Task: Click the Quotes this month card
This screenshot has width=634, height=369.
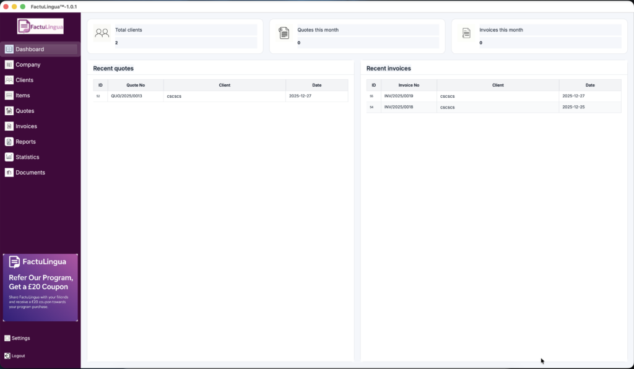Action: [x=357, y=36]
